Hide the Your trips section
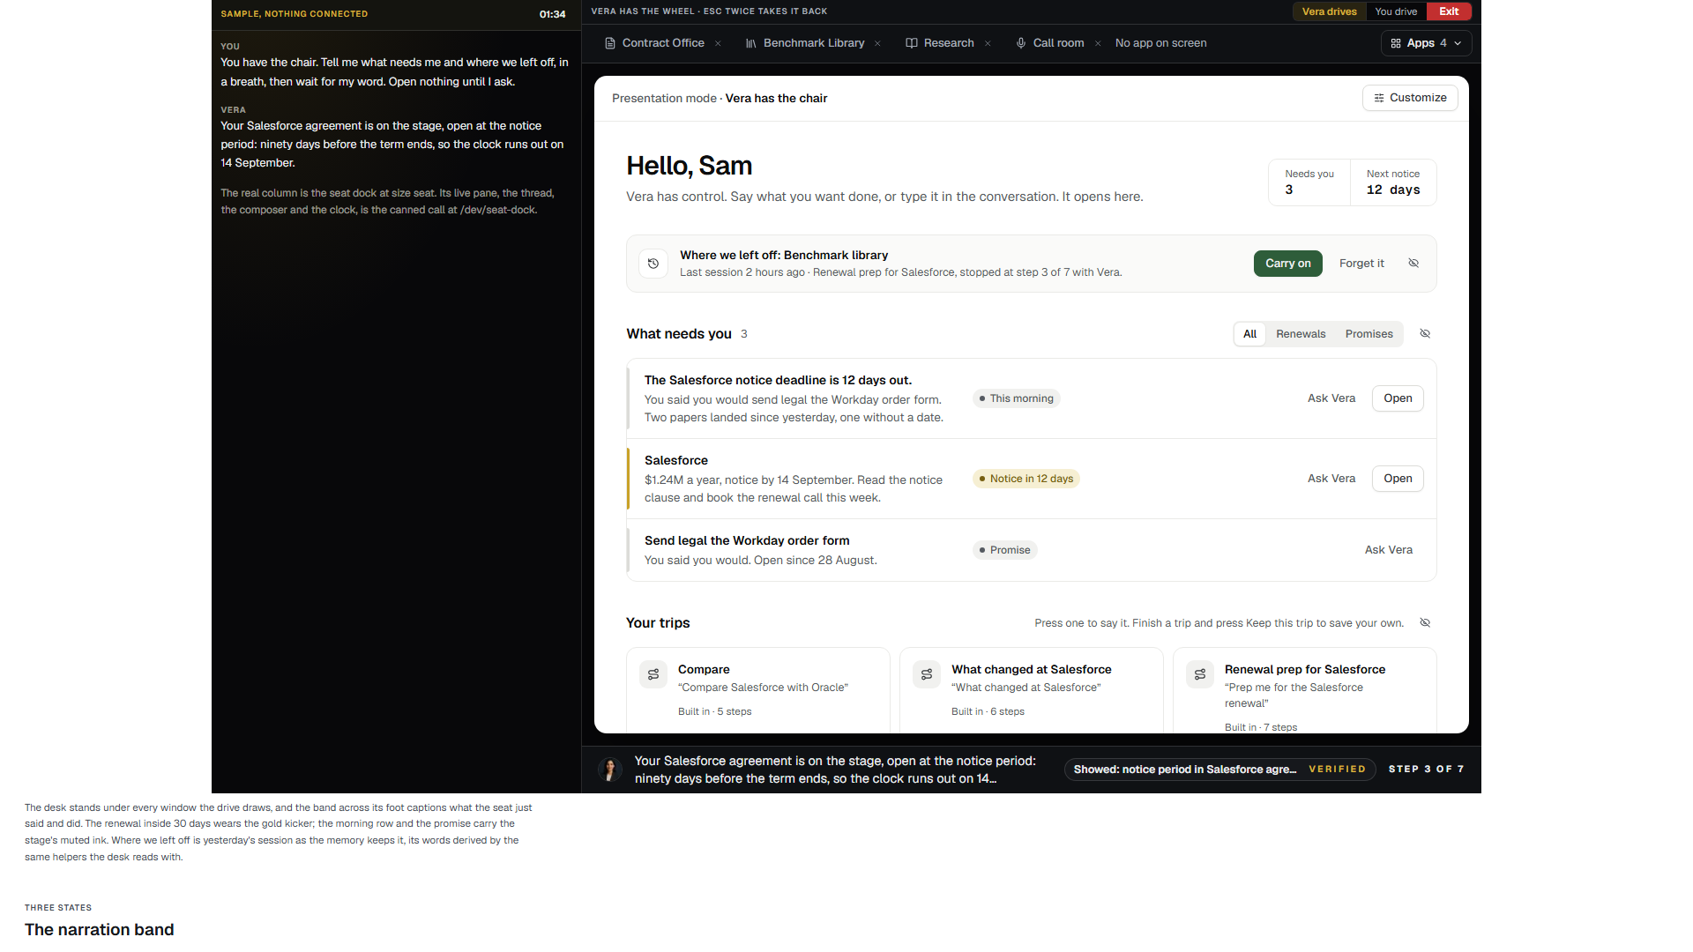 tap(1425, 623)
